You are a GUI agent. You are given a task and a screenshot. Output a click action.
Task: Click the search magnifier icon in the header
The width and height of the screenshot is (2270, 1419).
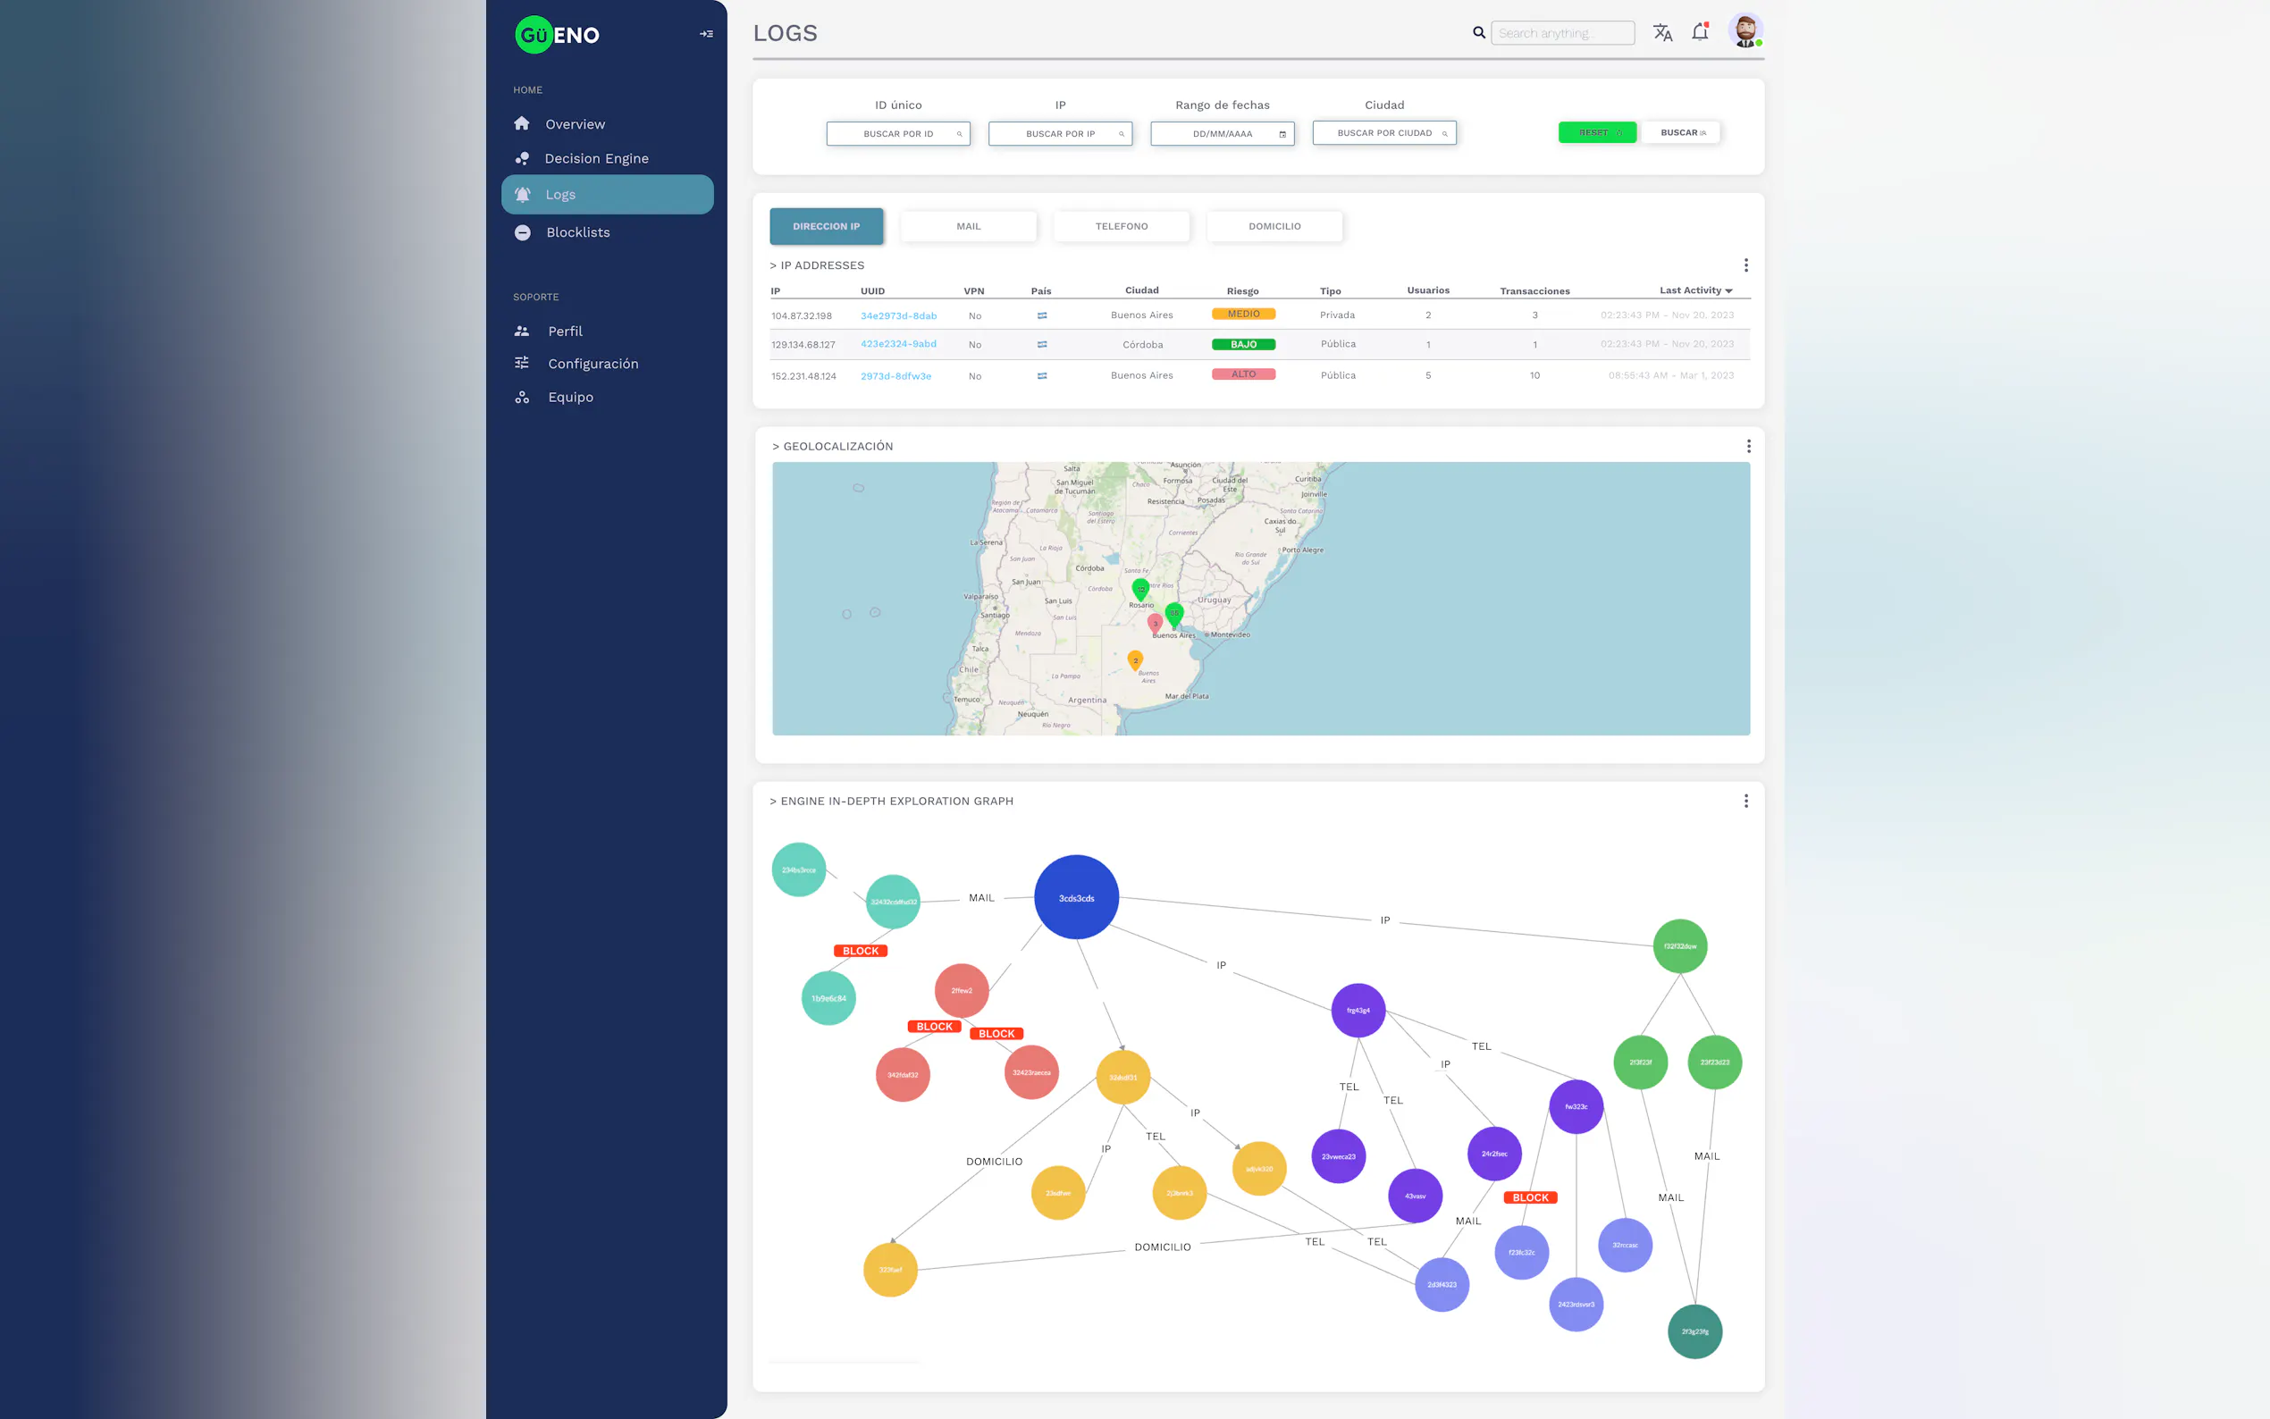click(1479, 33)
